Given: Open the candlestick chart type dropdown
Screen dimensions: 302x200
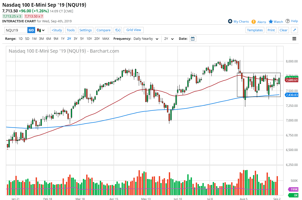Looking at the screenshot, I should pyautogui.click(x=41, y=30).
